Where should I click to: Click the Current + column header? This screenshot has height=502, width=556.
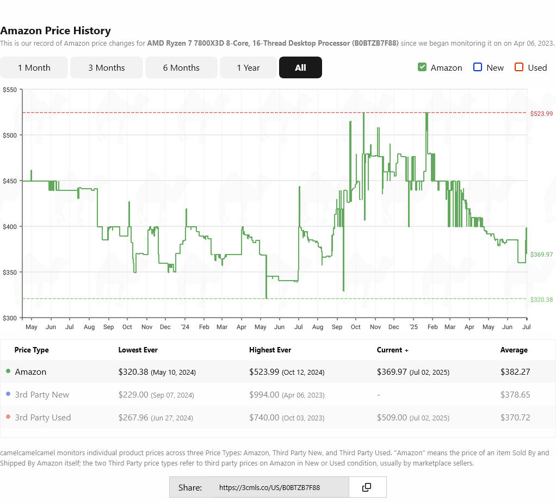(393, 350)
